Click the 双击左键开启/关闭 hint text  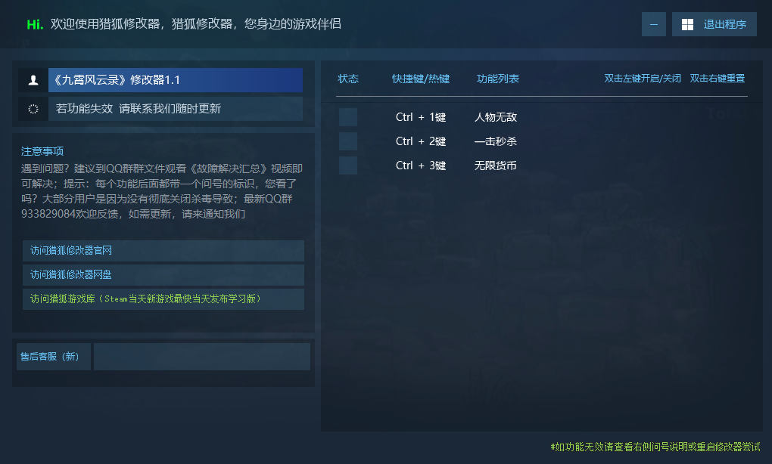click(643, 78)
